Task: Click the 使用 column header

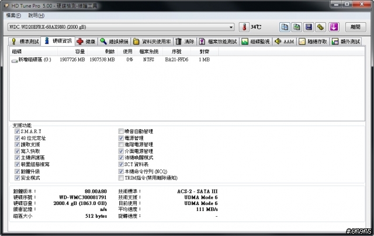Action: [x=125, y=51]
